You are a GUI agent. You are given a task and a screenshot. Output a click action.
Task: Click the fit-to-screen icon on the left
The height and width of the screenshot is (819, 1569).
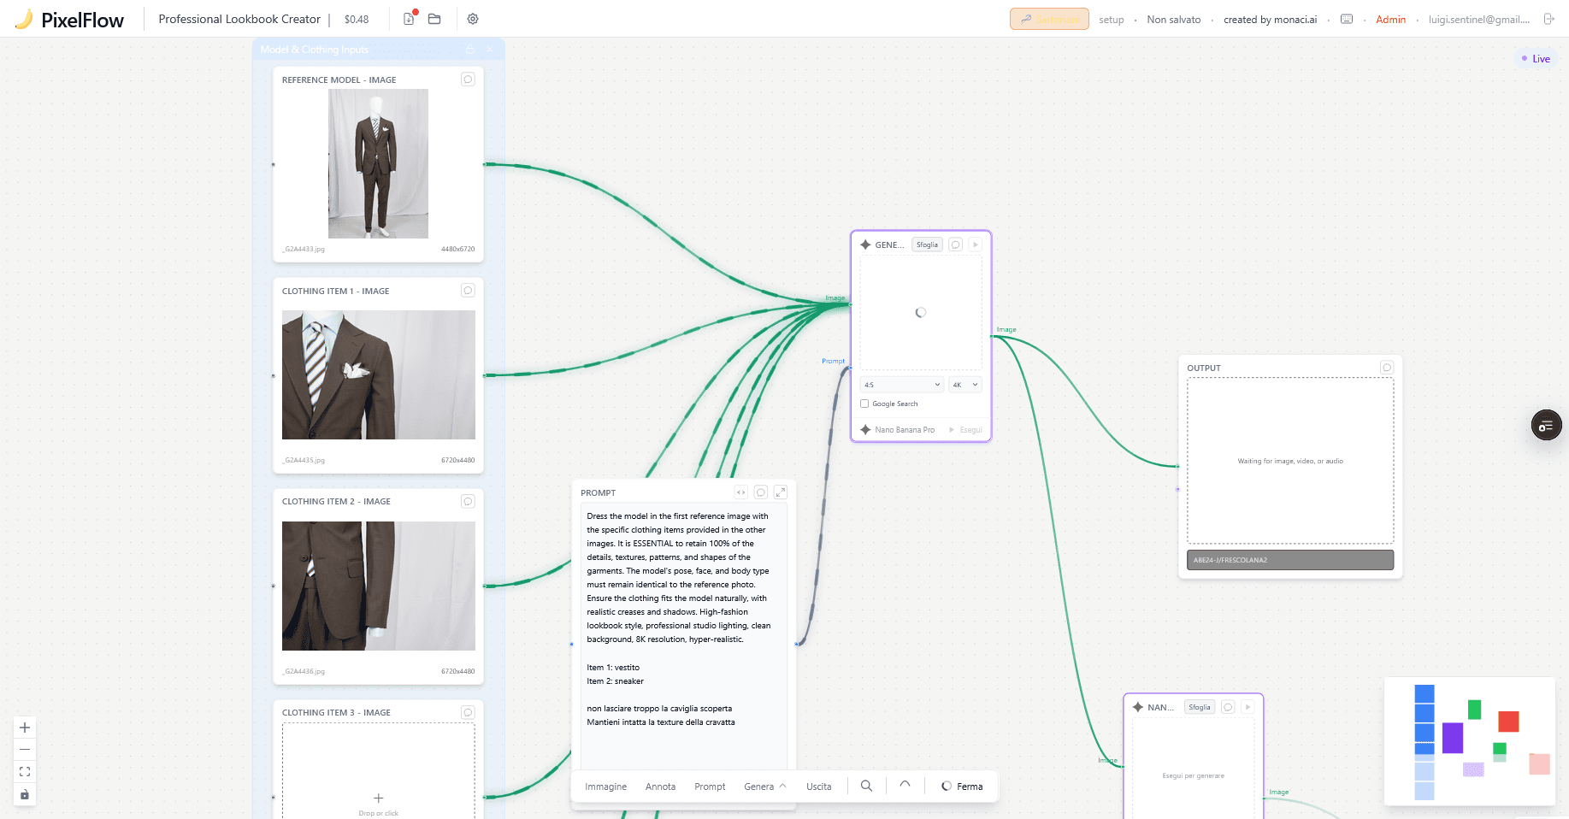[24, 771]
